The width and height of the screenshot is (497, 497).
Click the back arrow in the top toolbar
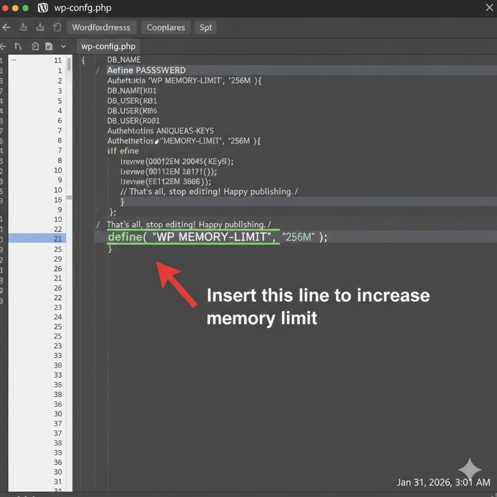[x=6, y=27]
